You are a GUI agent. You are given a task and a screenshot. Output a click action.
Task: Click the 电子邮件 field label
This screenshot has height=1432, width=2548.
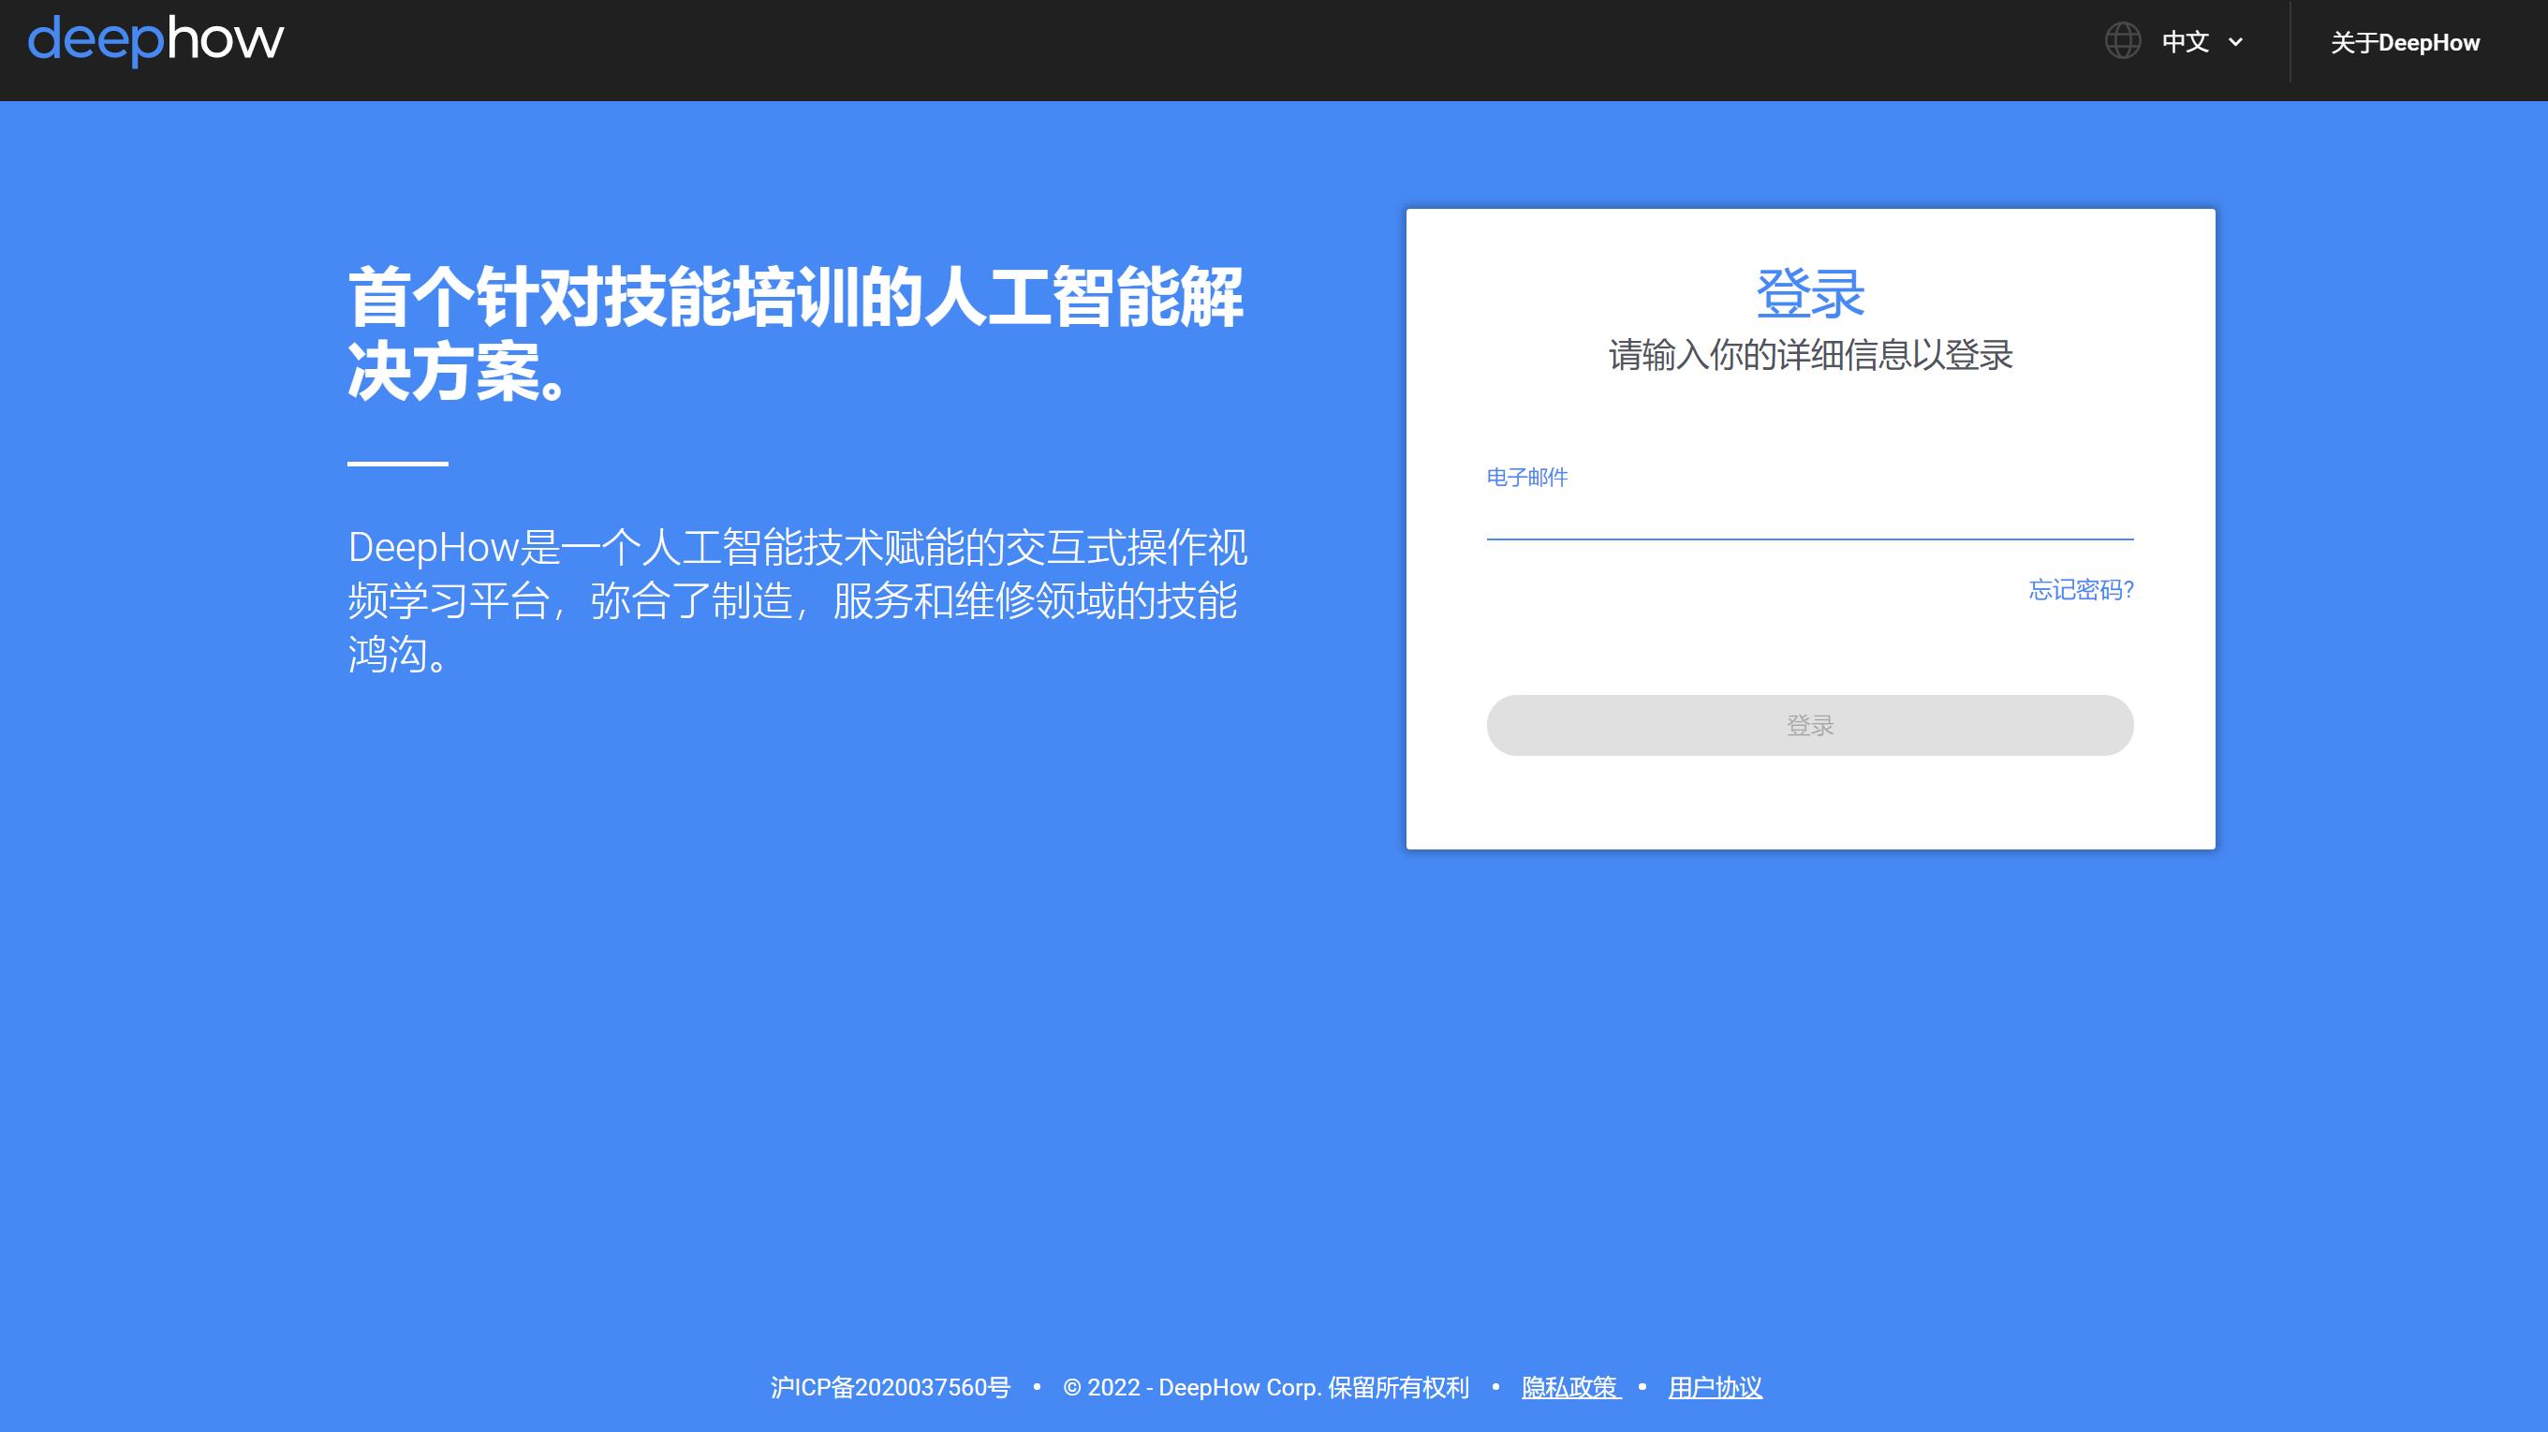1526,478
